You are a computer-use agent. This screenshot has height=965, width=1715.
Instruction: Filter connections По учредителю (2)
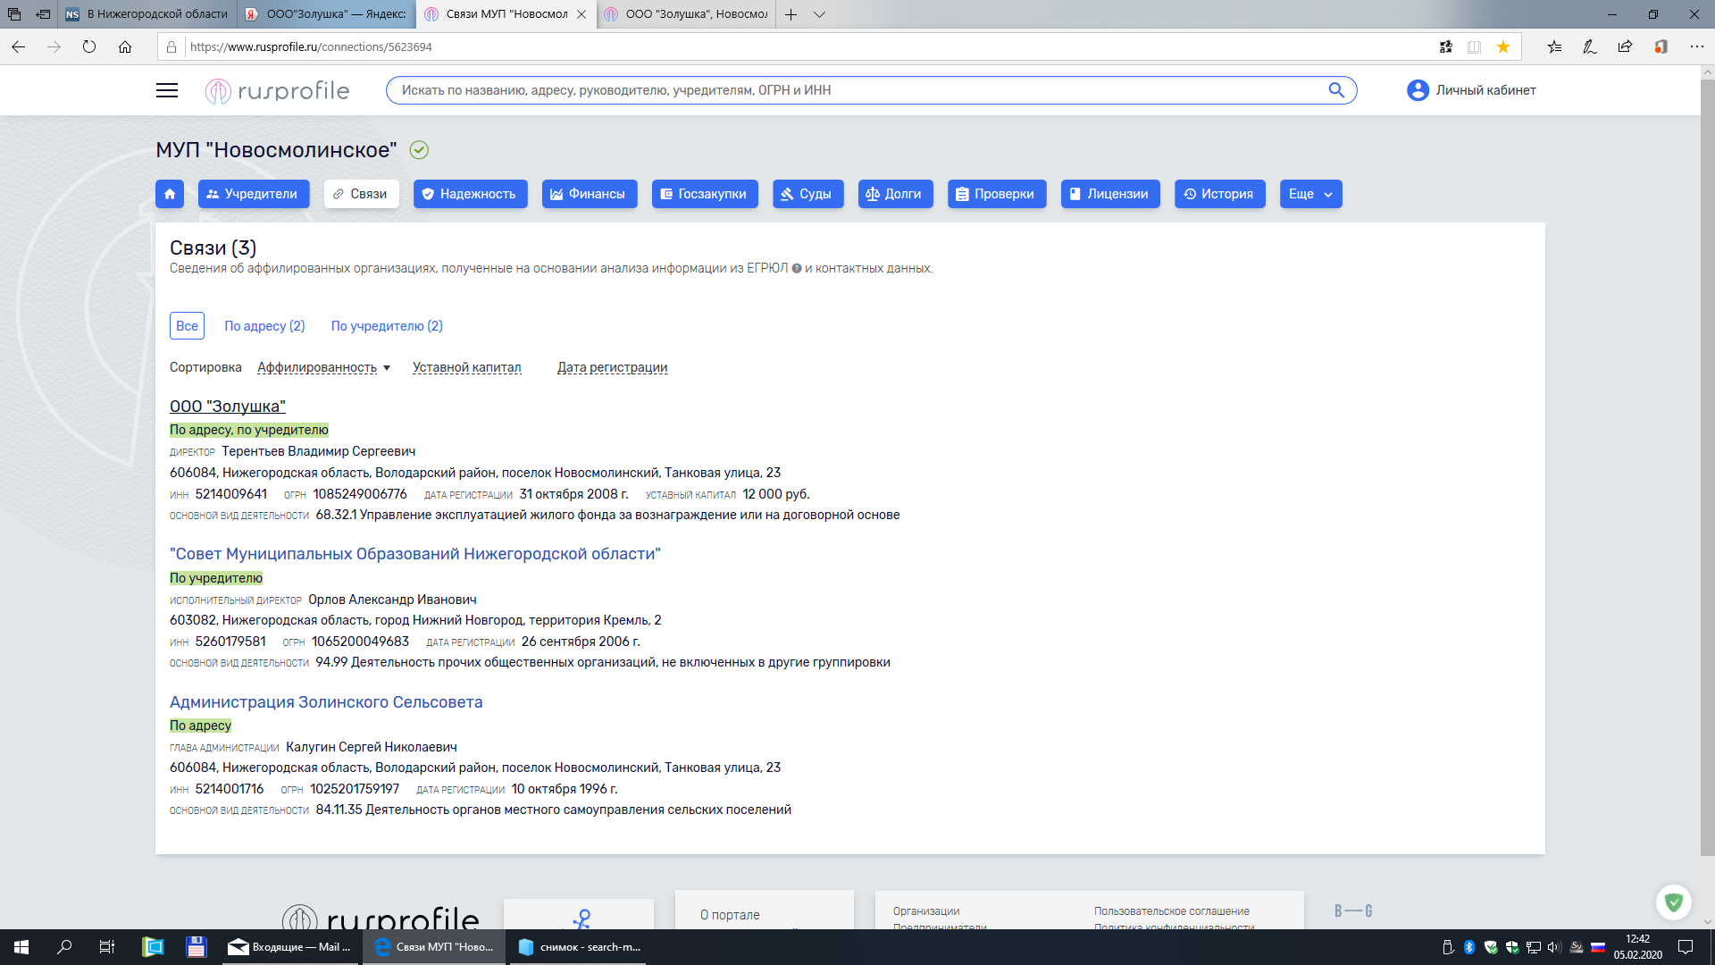click(x=387, y=326)
